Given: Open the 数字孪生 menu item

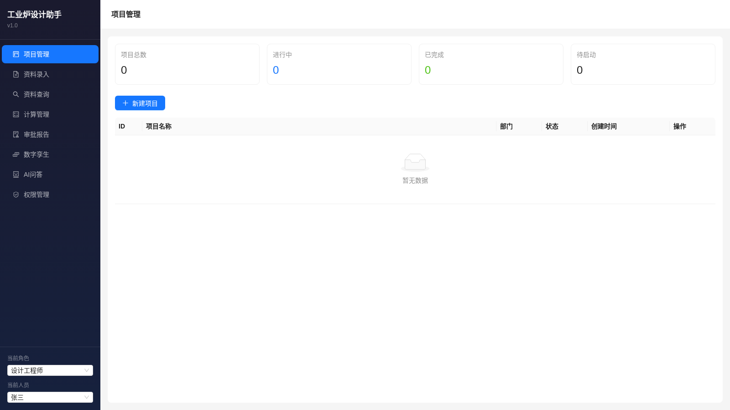Looking at the screenshot, I should click(x=50, y=154).
